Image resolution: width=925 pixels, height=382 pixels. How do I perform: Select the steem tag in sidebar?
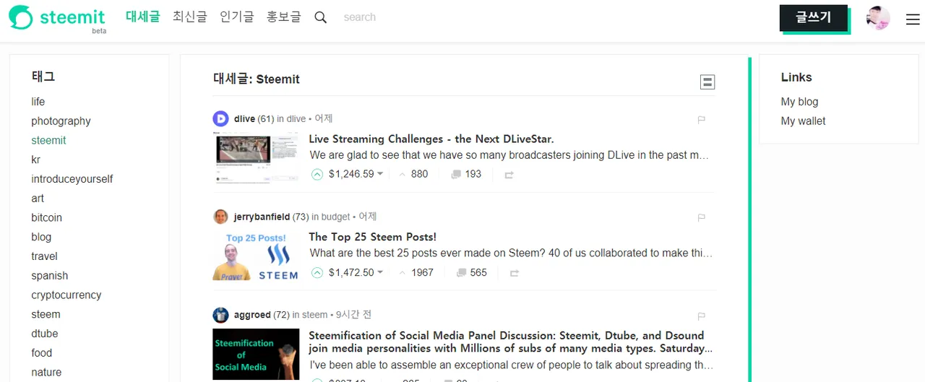pos(46,314)
